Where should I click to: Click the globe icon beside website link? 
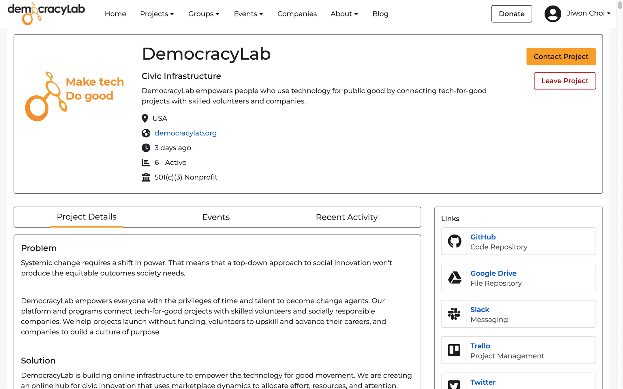coord(146,133)
